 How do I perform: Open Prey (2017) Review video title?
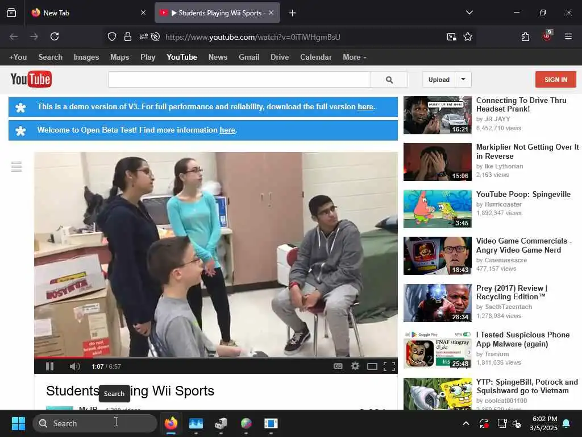click(x=512, y=292)
